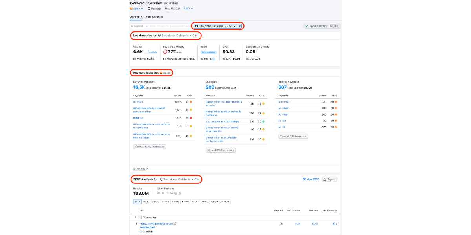Viewport: 471px width, 235px height.
Task: Click the View SERP link
Action: [x=311, y=179]
